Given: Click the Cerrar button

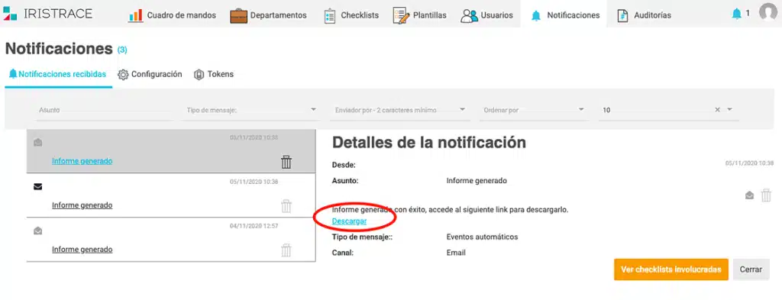Looking at the screenshot, I should (751, 269).
